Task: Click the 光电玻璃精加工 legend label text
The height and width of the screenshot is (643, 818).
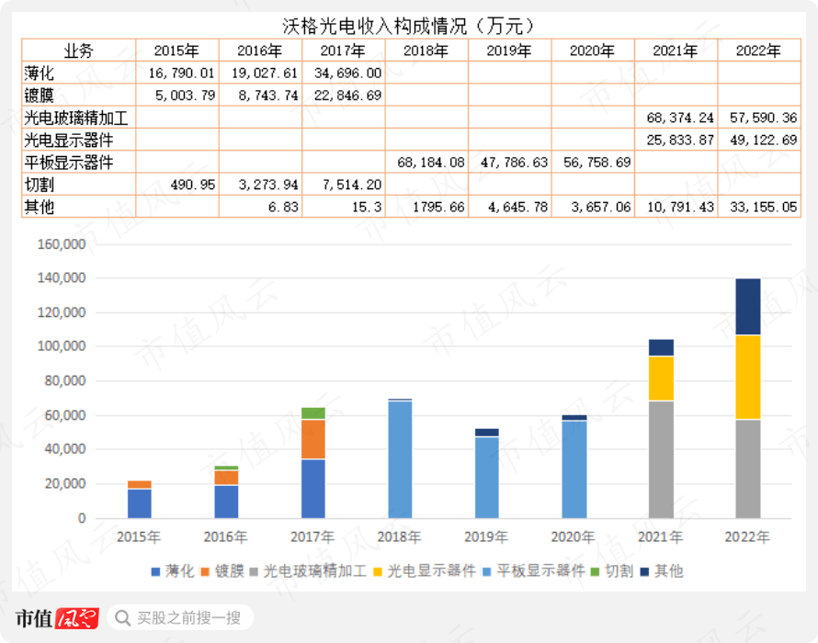Action: click(315, 571)
